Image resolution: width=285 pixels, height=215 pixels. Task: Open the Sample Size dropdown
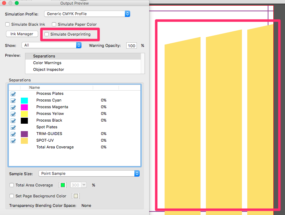click(89, 173)
